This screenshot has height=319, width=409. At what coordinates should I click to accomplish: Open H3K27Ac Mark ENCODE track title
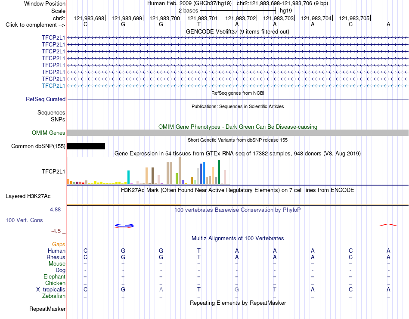[x=237, y=190]
